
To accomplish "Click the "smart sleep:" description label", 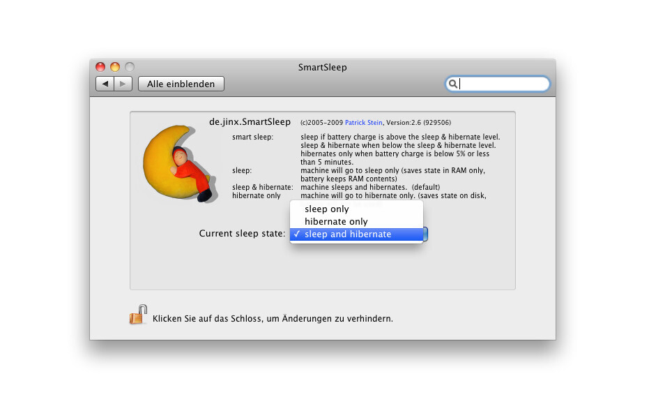I will [x=252, y=137].
